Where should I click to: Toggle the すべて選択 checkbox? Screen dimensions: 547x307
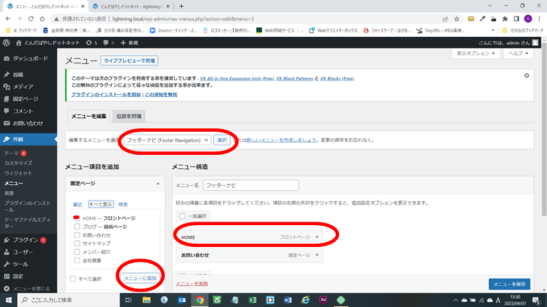coord(73,278)
